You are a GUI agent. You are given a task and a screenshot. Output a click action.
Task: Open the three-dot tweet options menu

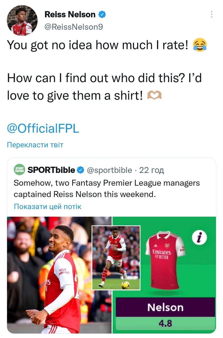pos(211,15)
